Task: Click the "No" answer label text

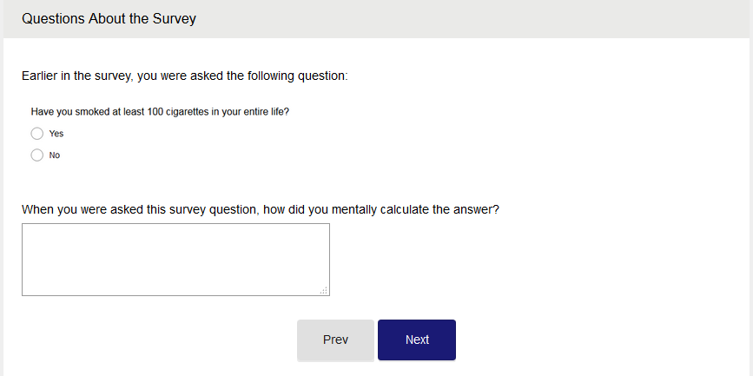Action: [x=55, y=155]
